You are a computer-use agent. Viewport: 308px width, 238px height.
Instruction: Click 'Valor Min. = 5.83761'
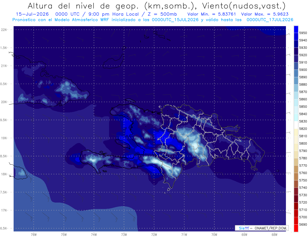click(x=212, y=14)
